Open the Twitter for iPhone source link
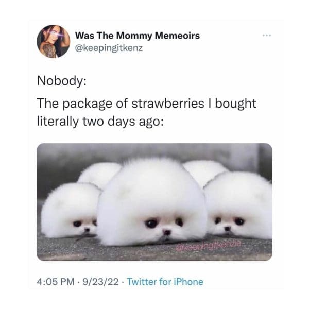Image resolution: width=309 pixels, height=309 pixels. point(165,282)
